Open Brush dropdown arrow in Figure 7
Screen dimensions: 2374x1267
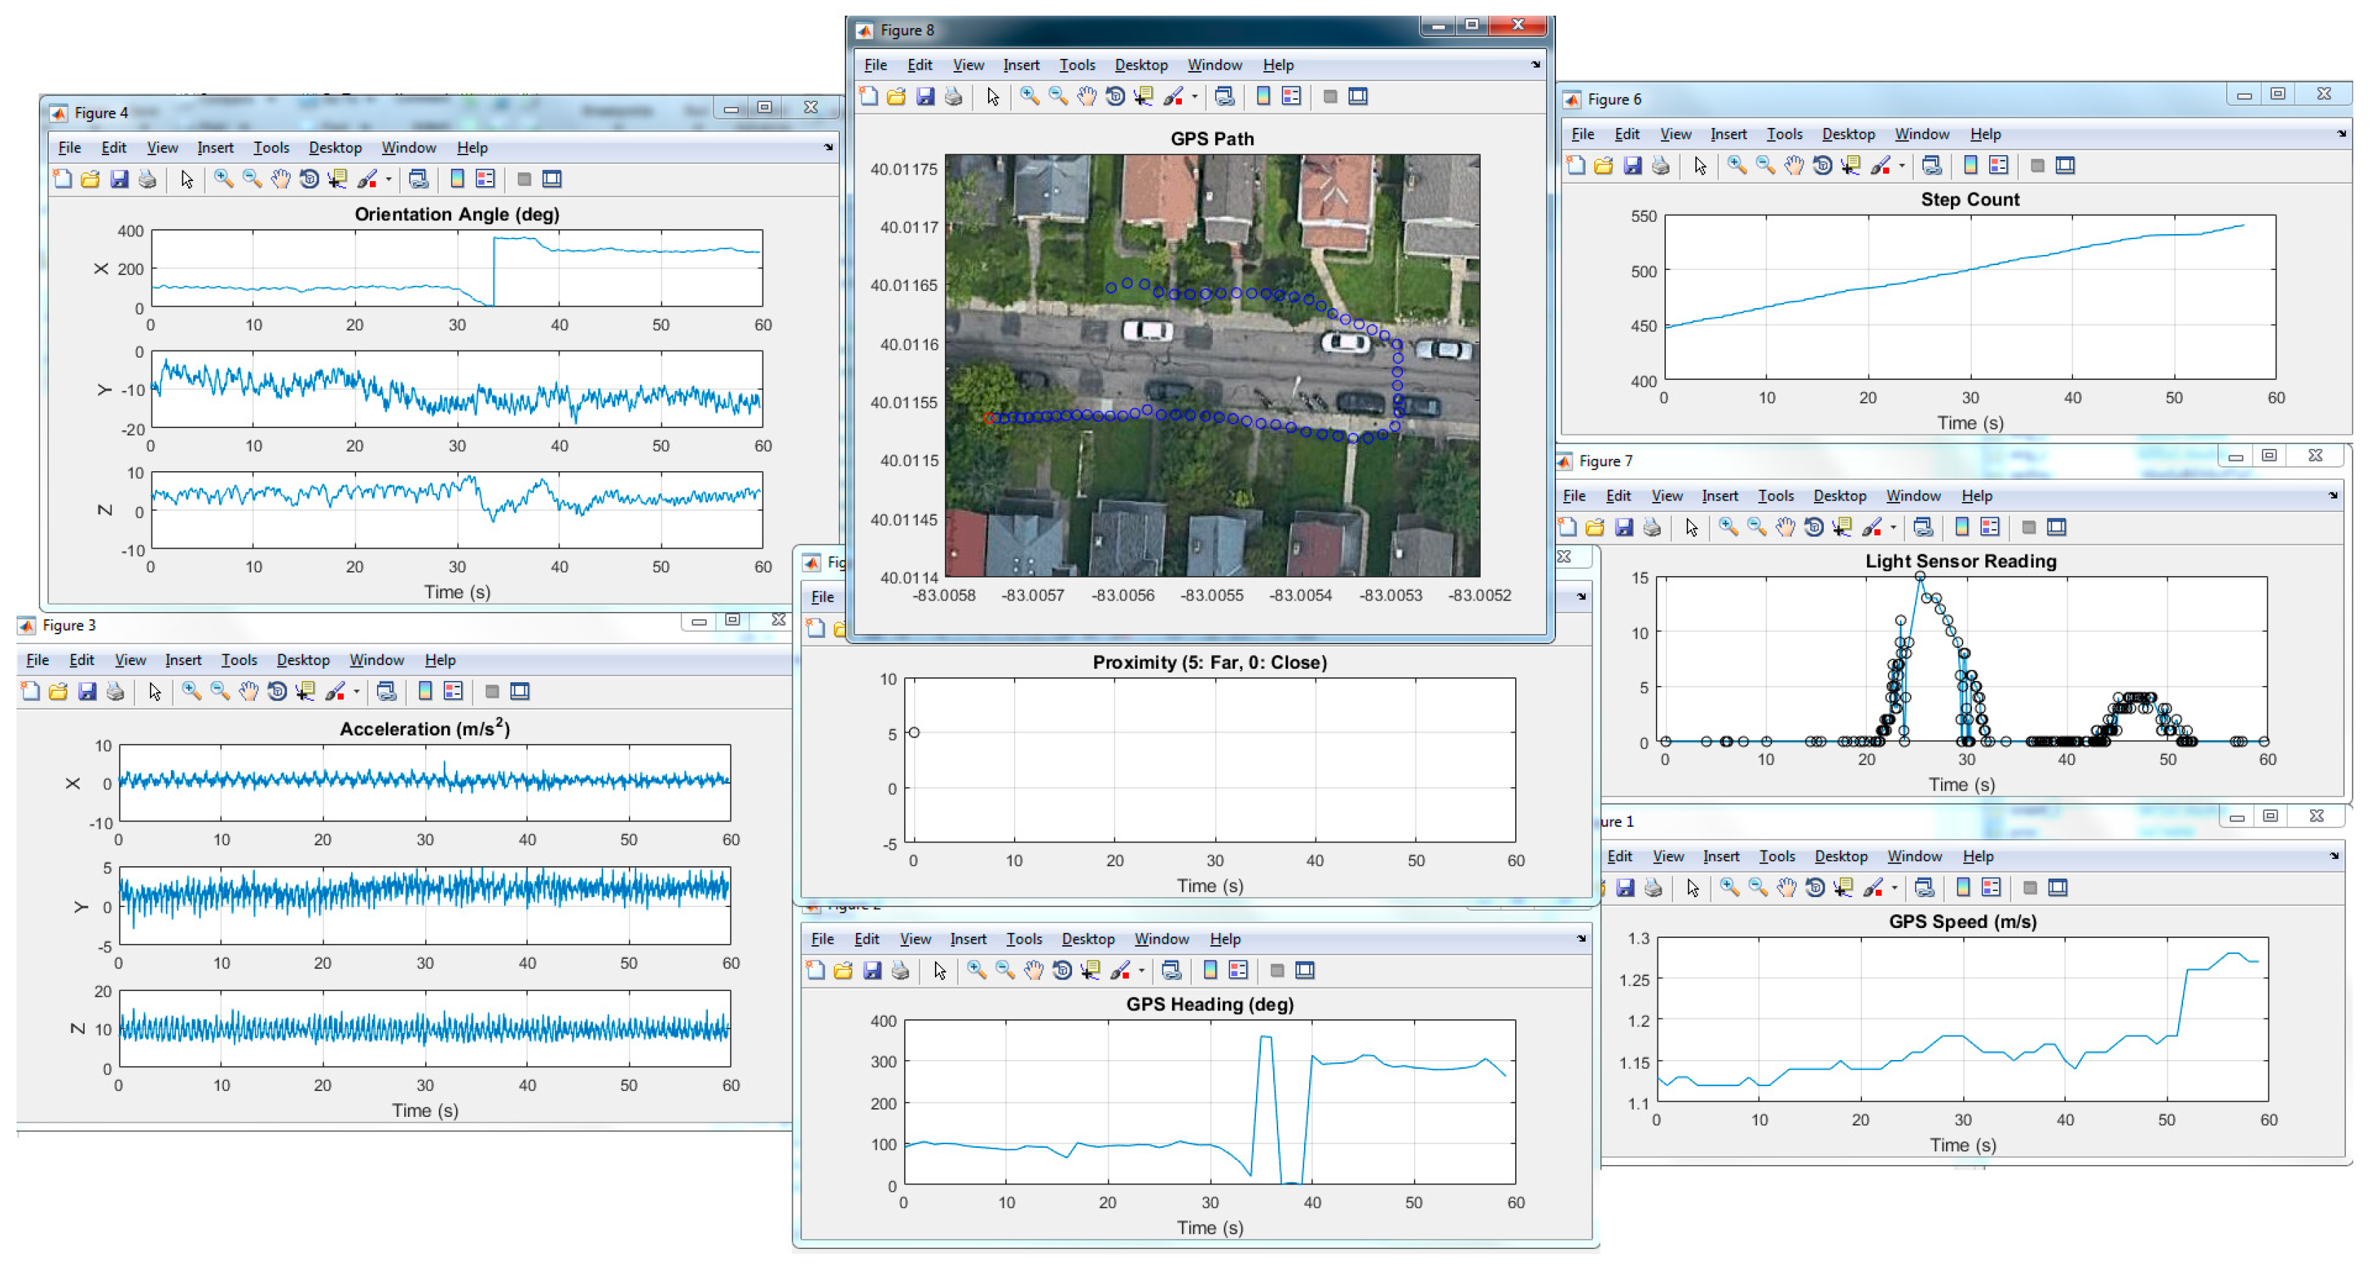point(1893,526)
